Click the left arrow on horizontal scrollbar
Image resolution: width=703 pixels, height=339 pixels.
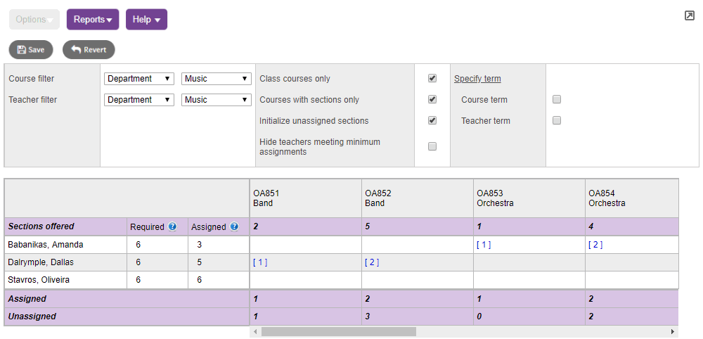(255, 331)
